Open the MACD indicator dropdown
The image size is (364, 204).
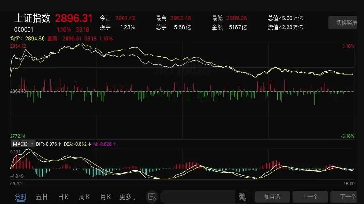(23, 144)
